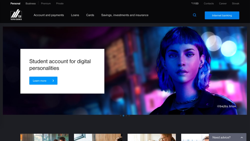Click the Tatra Banka logo
Screen dimensions: 250x141
(x=16, y=15)
